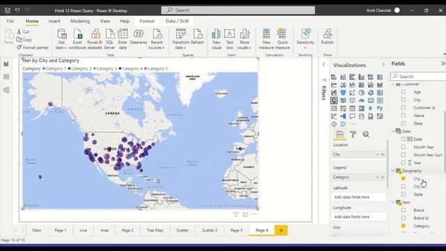Switch to Data view in sidebar
This screenshot has width=446, height=251.
[x=6, y=77]
